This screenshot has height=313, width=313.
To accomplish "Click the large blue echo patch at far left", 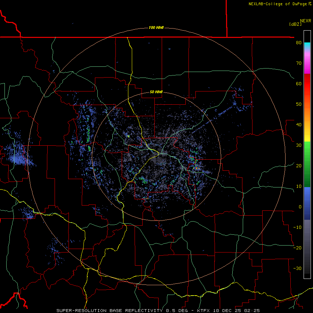I will [18, 155].
